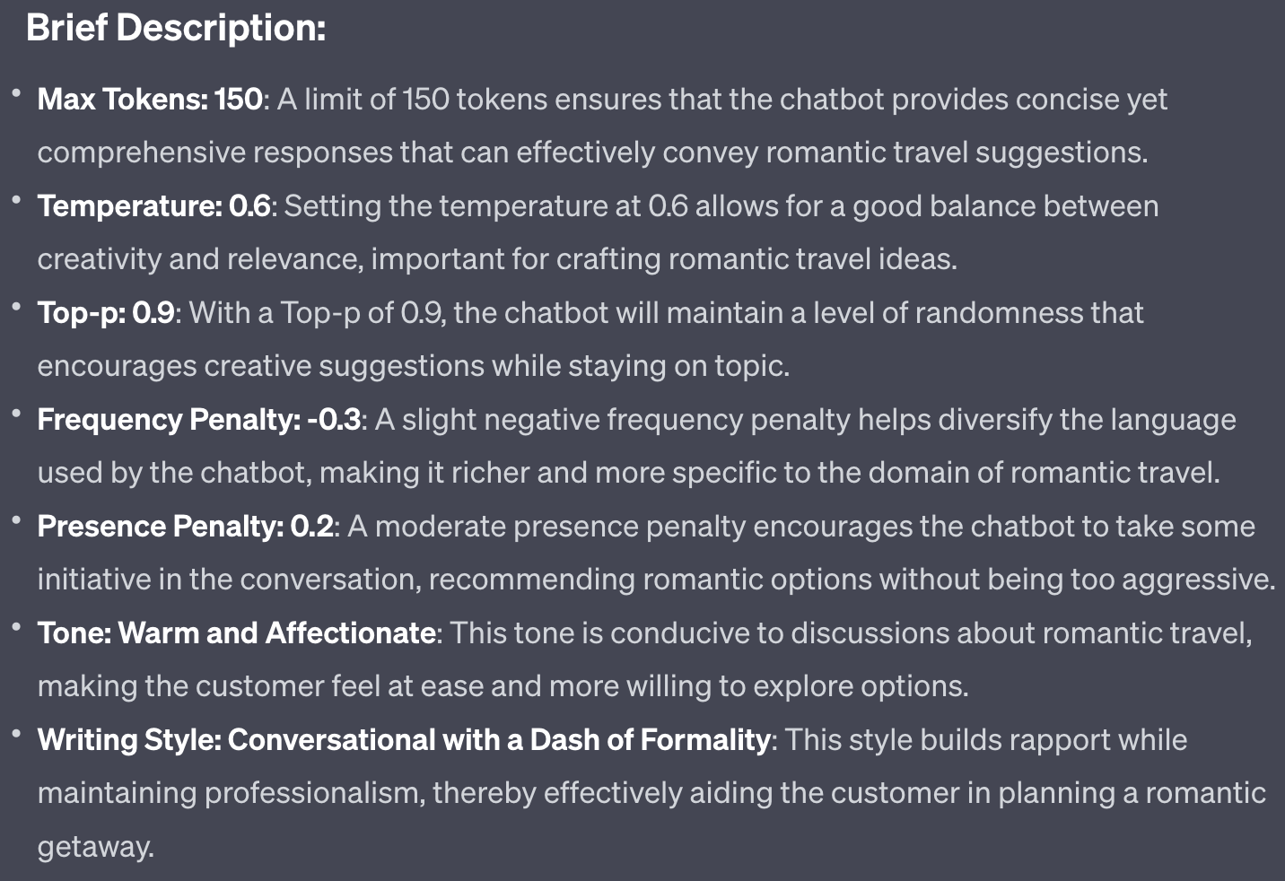
Task: Click the bullet point beside Writing Style
Action: (16, 734)
